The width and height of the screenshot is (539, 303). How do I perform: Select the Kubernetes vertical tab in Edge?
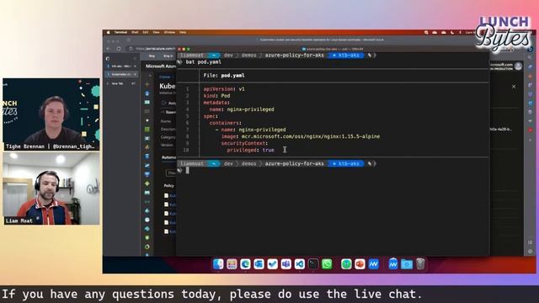pos(121,74)
